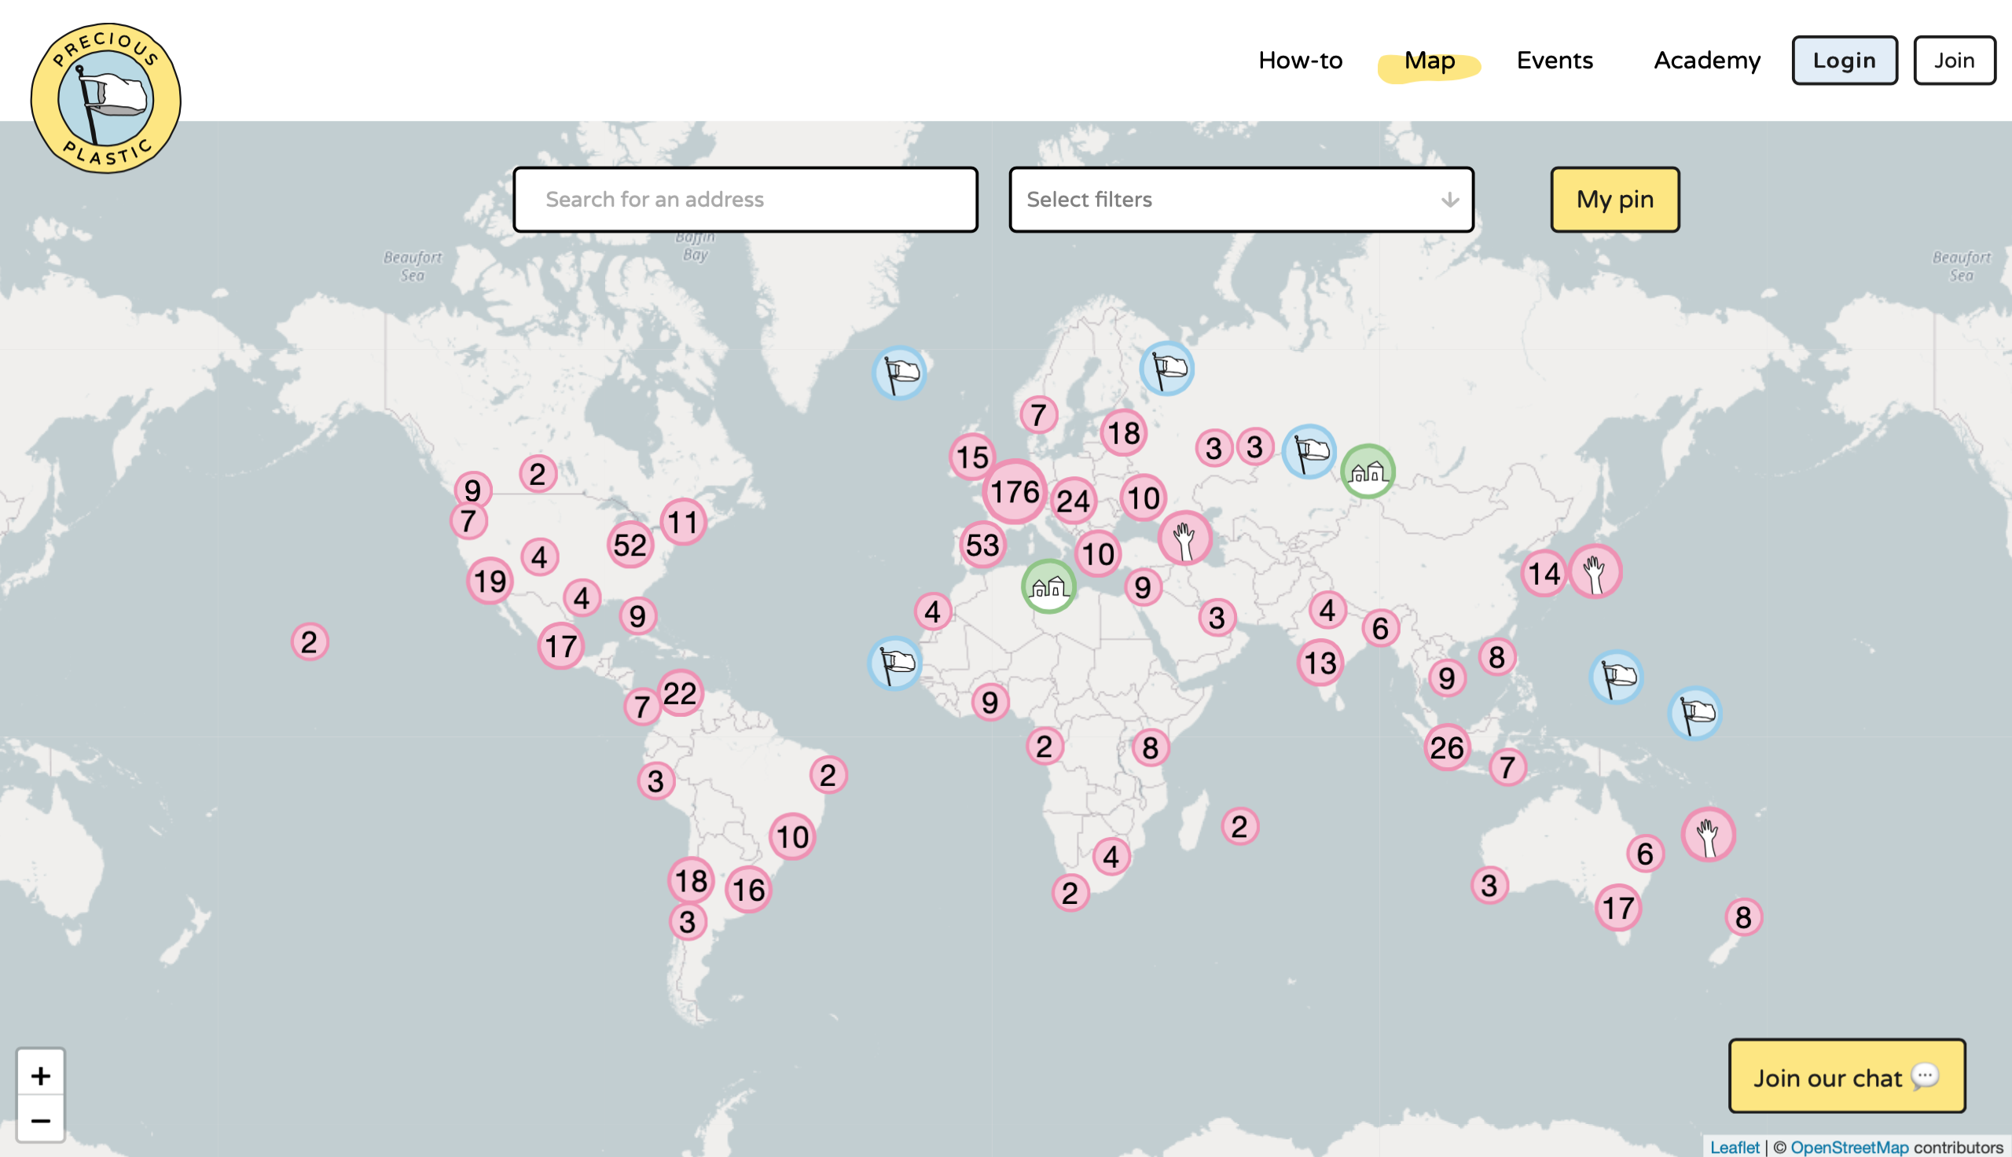Focus the Search for an address field

pos(745,200)
